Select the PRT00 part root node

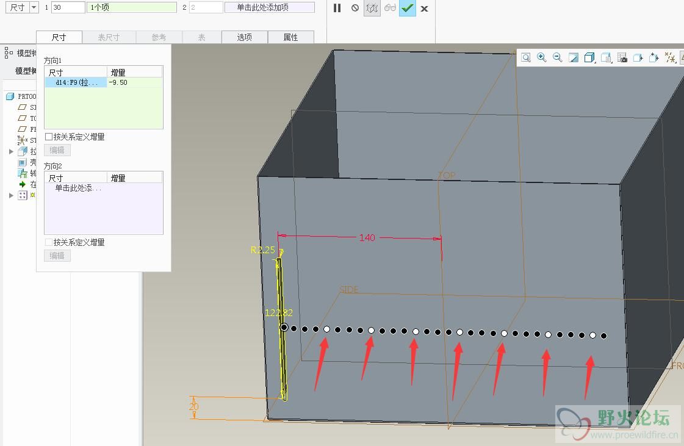pos(21,96)
